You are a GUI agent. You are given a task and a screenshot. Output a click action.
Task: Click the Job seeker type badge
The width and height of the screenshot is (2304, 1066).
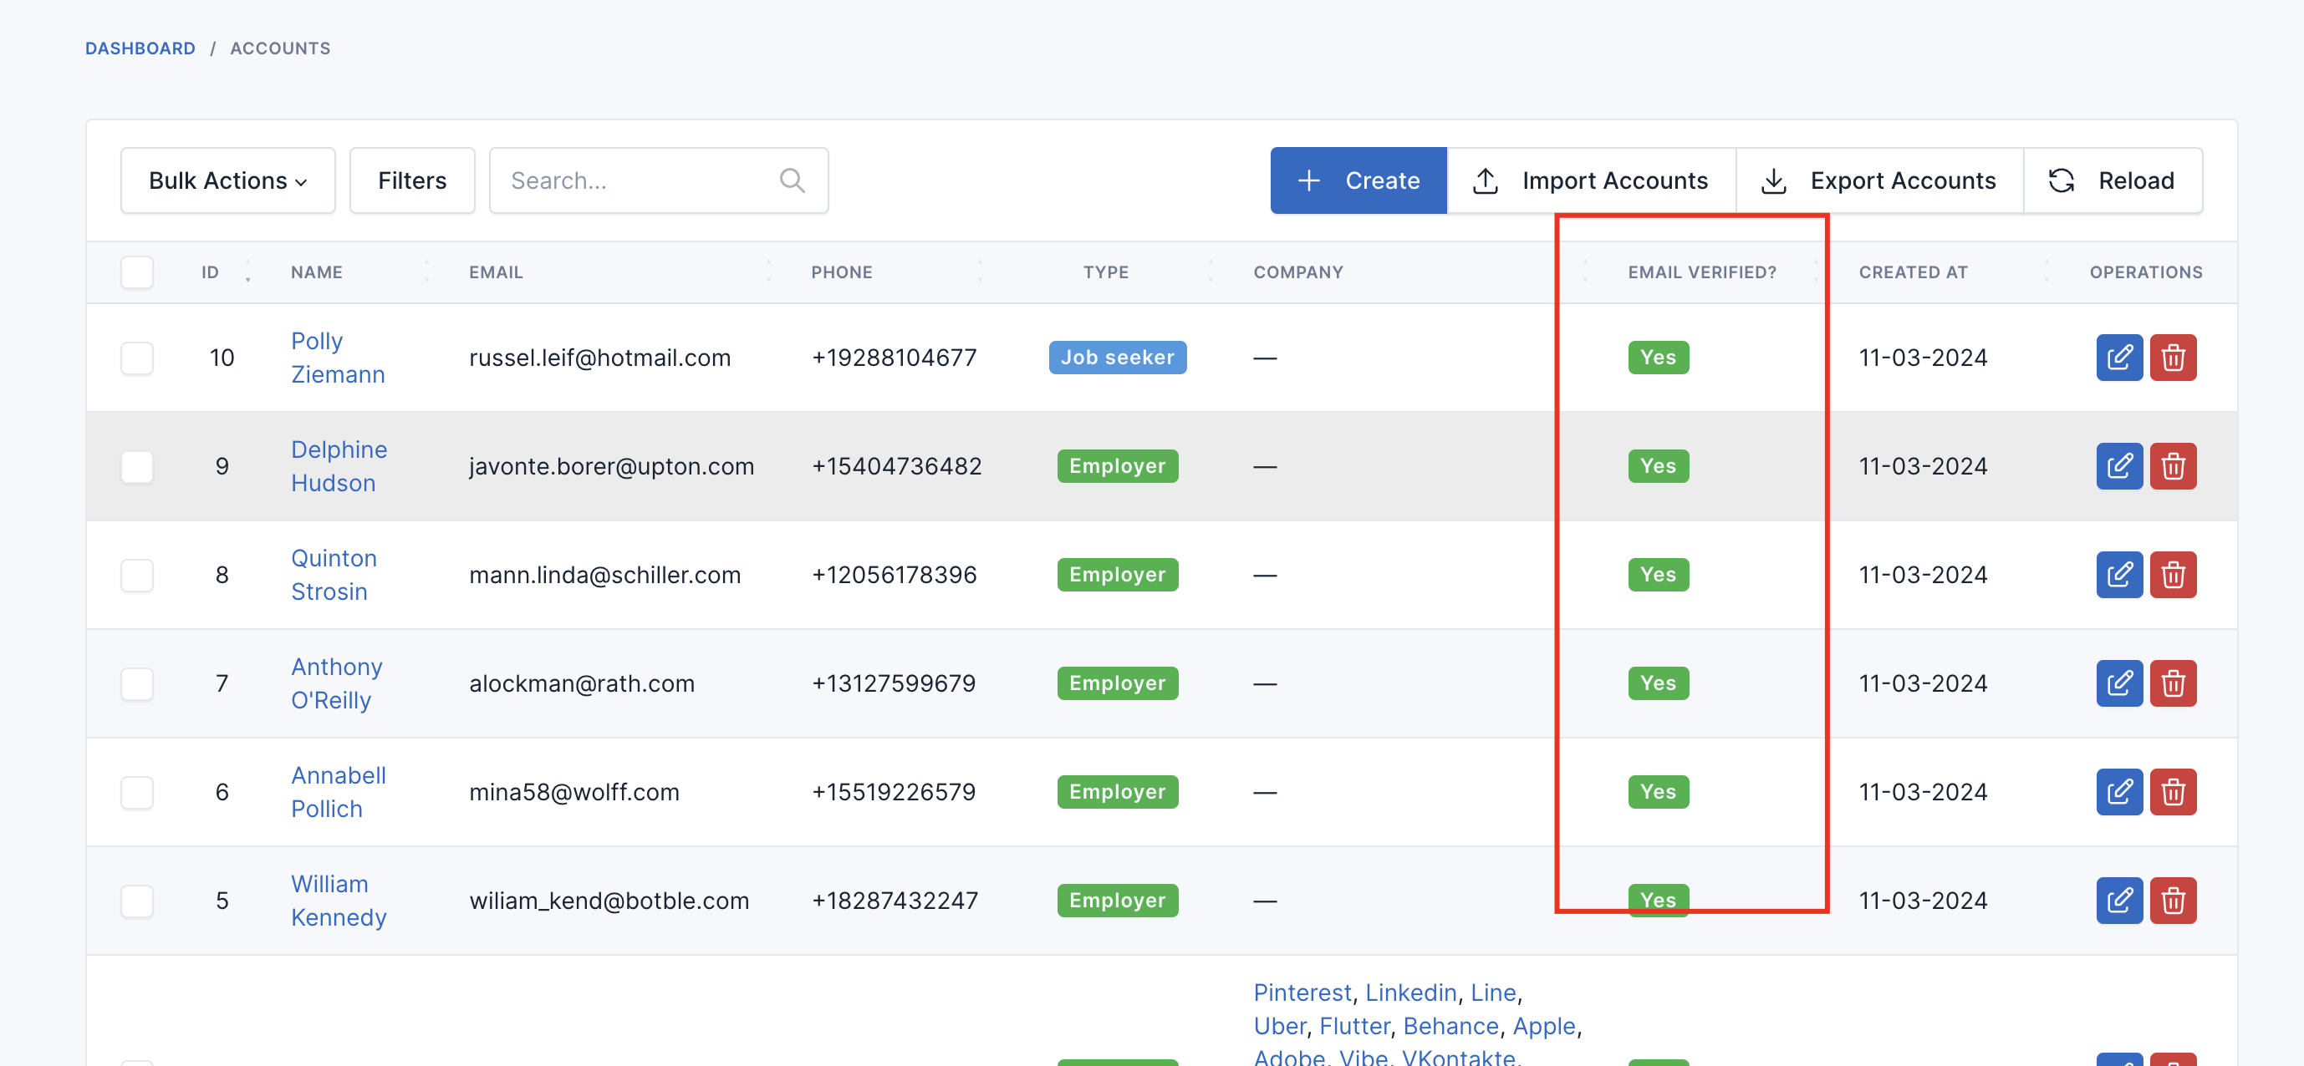(1117, 358)
